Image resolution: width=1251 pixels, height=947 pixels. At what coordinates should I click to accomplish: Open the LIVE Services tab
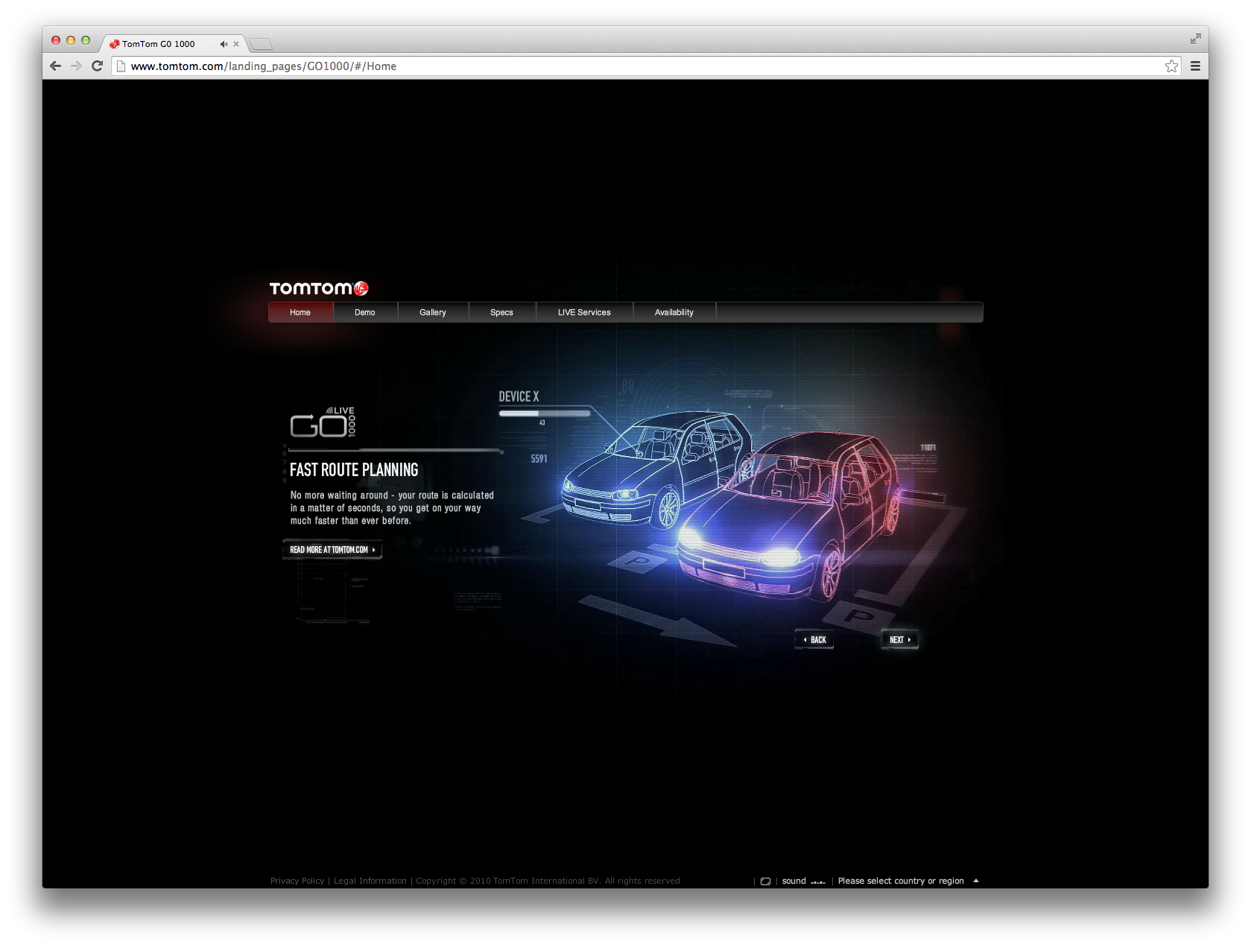584,312
